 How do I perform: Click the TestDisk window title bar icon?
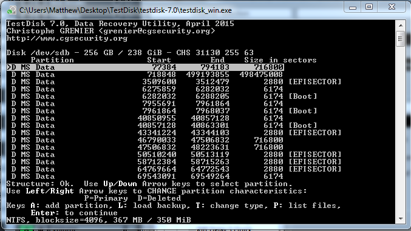12,10
